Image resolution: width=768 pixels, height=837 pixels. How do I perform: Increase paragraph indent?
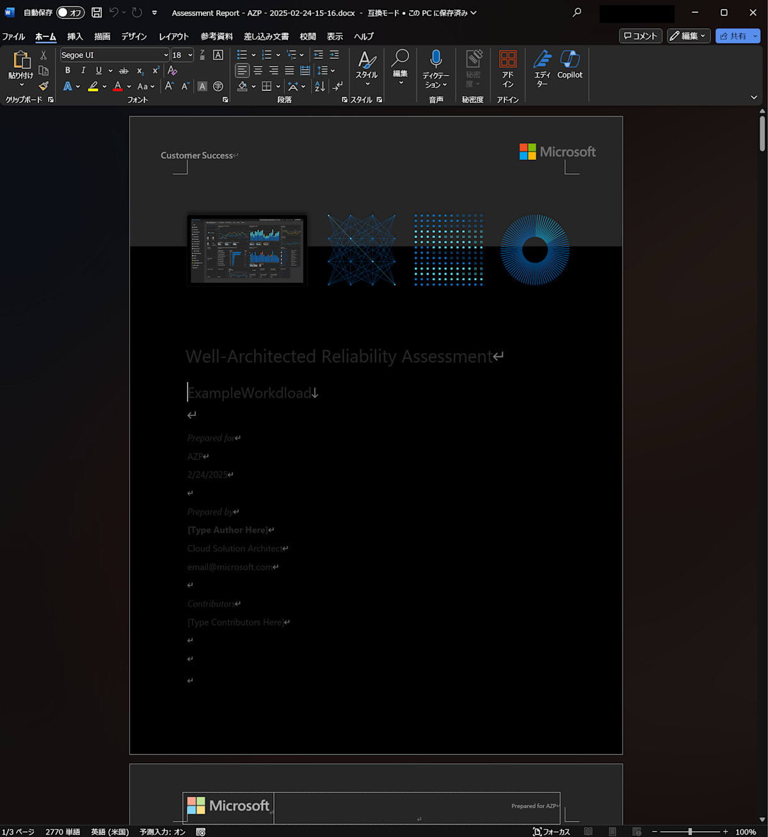coord(334,55)
